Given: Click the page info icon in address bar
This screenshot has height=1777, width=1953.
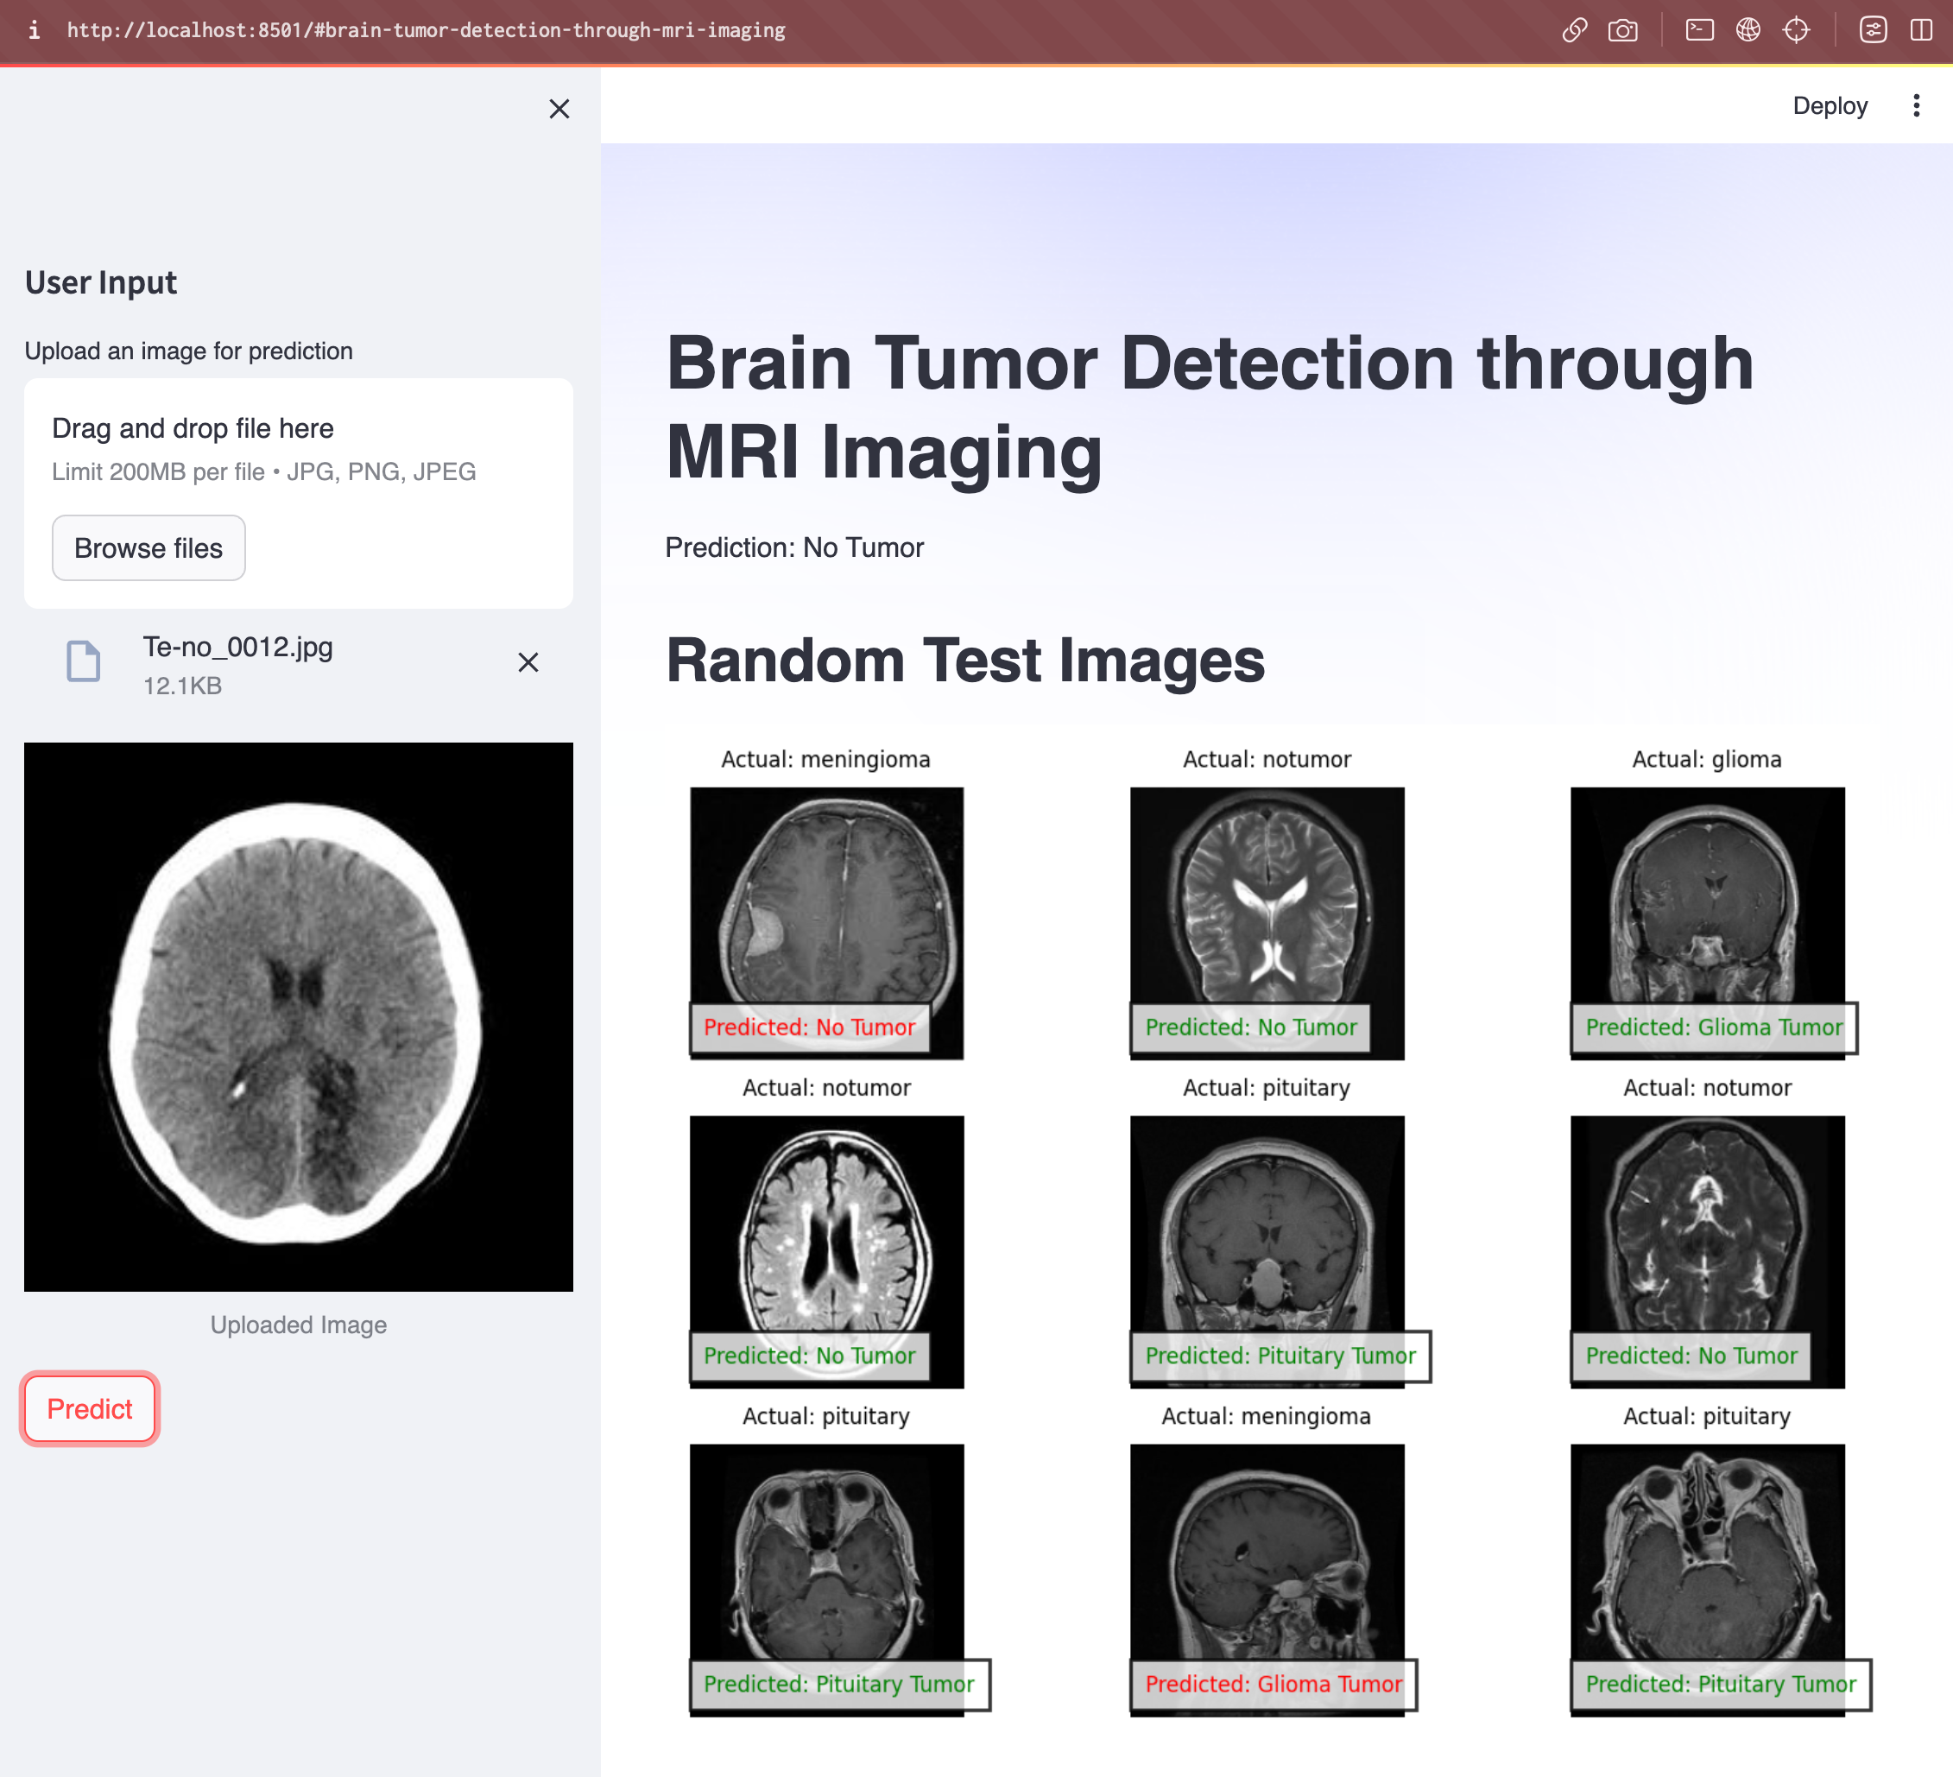Looking at the screenshot, I should click(x=34, y=30).
